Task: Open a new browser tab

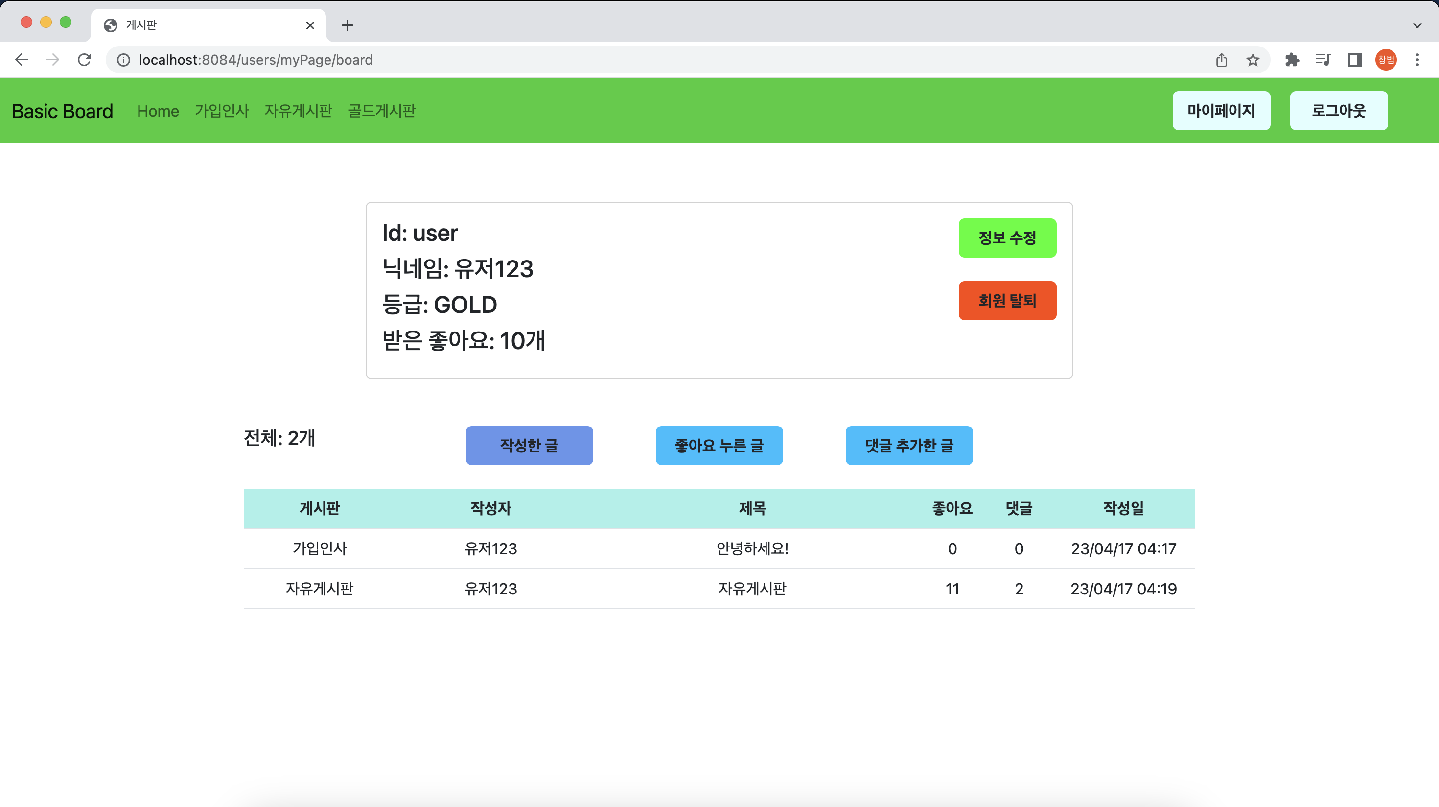Action: click(348, 25)
